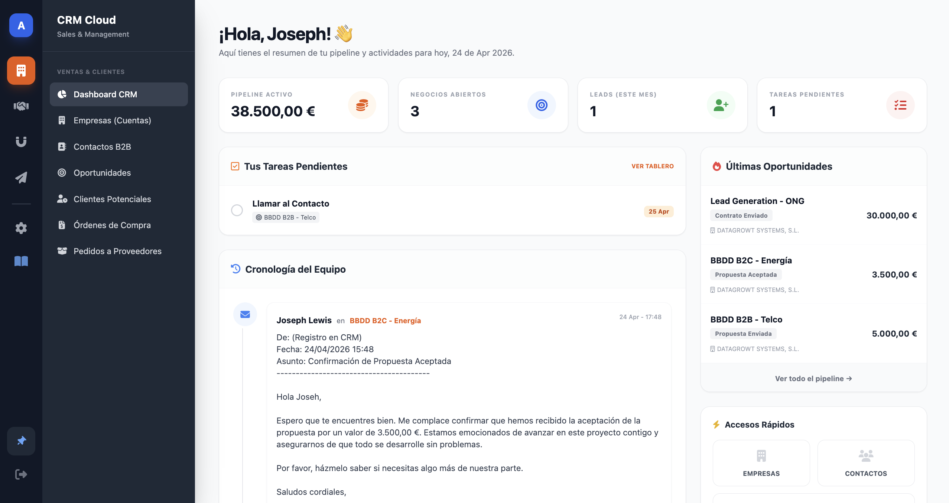Open the EMPRESAS quick access tile

(x=761, y=463)
